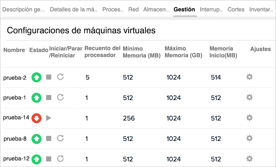276x167 pixels.
Task: Restart the prueba-2 virtual machine
Action: [x=60, y=77]
